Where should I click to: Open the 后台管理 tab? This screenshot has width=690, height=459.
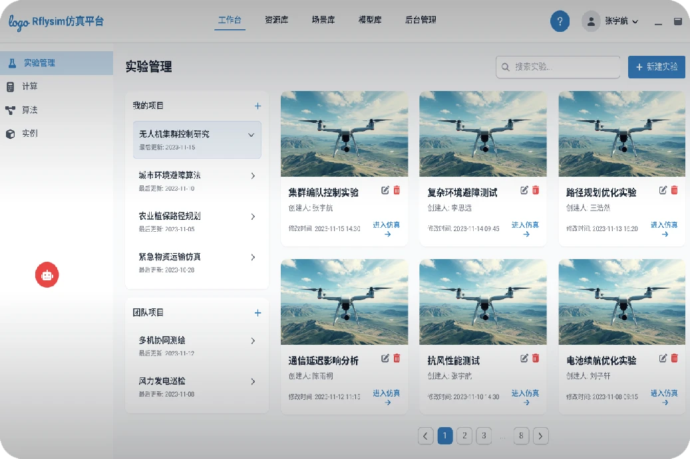coord(421,20)
